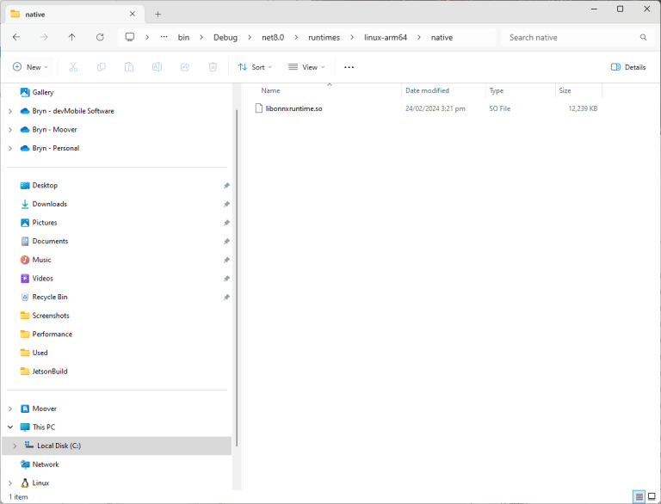Image resolution: width=661 pixels, height=504 pixels.
Task: Switch to large thumbnails view in status bar
Action: pos(652,496)
